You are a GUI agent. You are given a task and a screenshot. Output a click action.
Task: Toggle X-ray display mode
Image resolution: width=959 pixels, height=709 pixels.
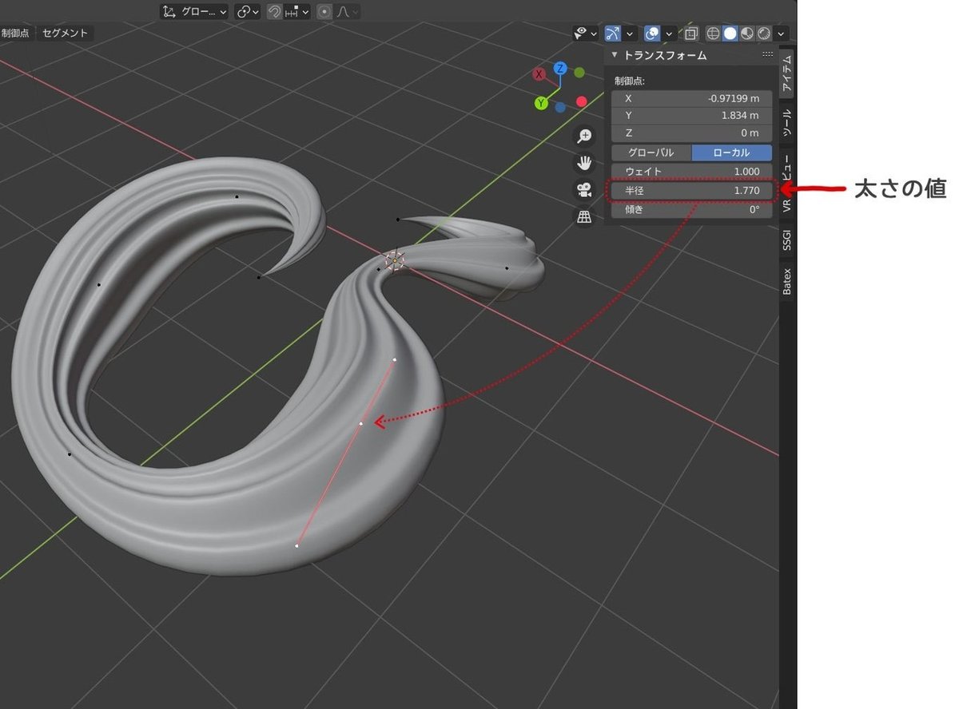(x=691, y=34)
